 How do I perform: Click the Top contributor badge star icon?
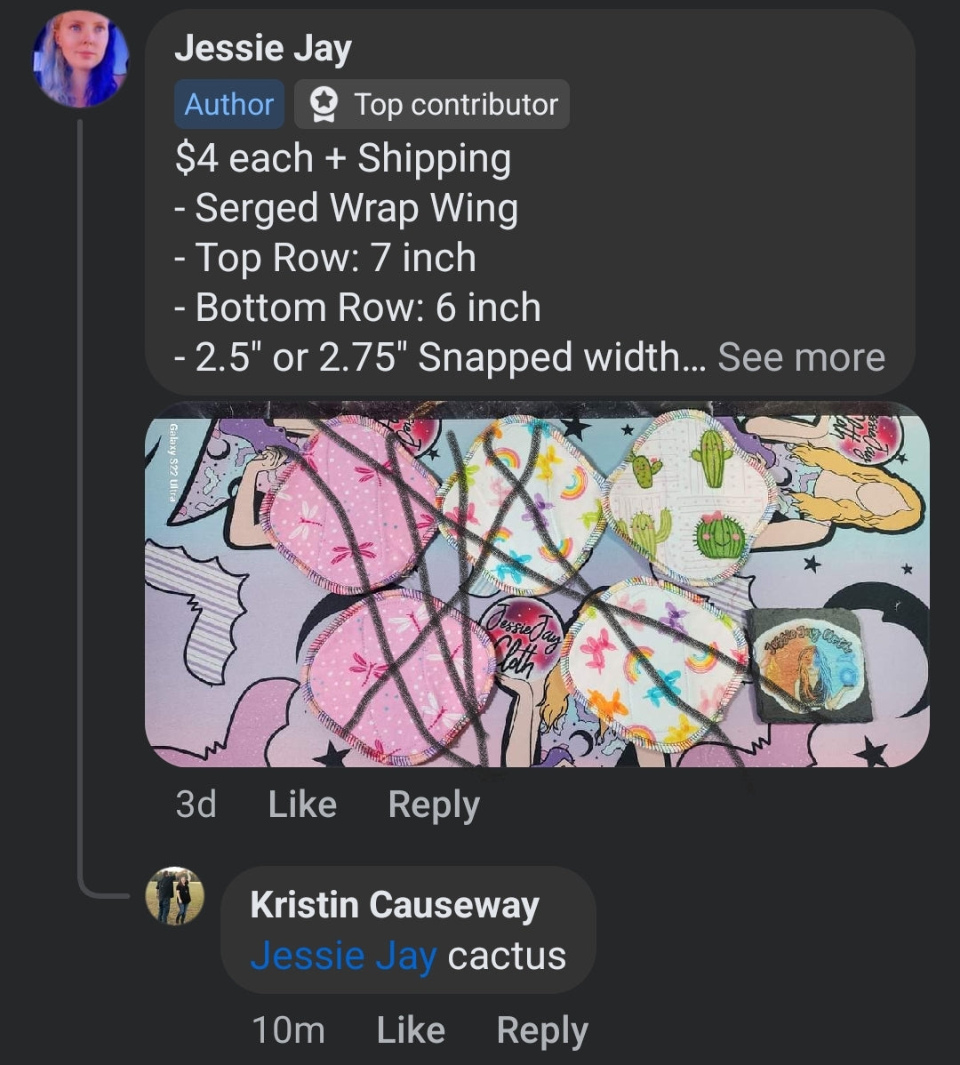[324, 105]
